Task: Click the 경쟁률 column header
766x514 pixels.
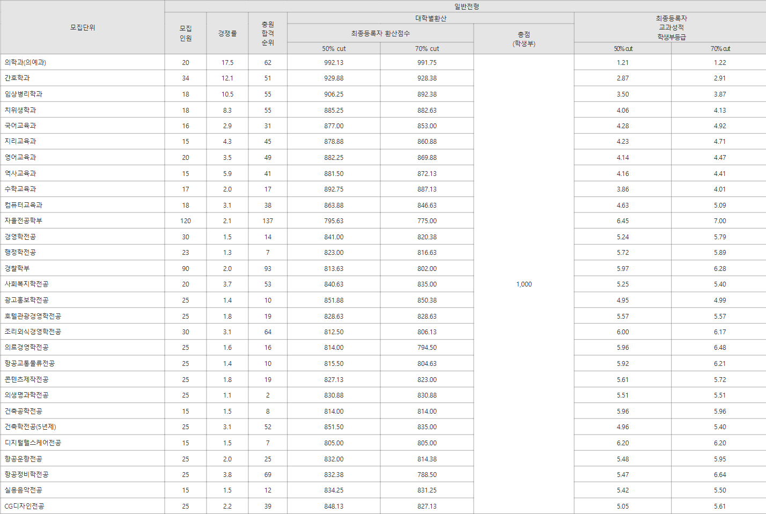Action: click(x=227, y=33)
